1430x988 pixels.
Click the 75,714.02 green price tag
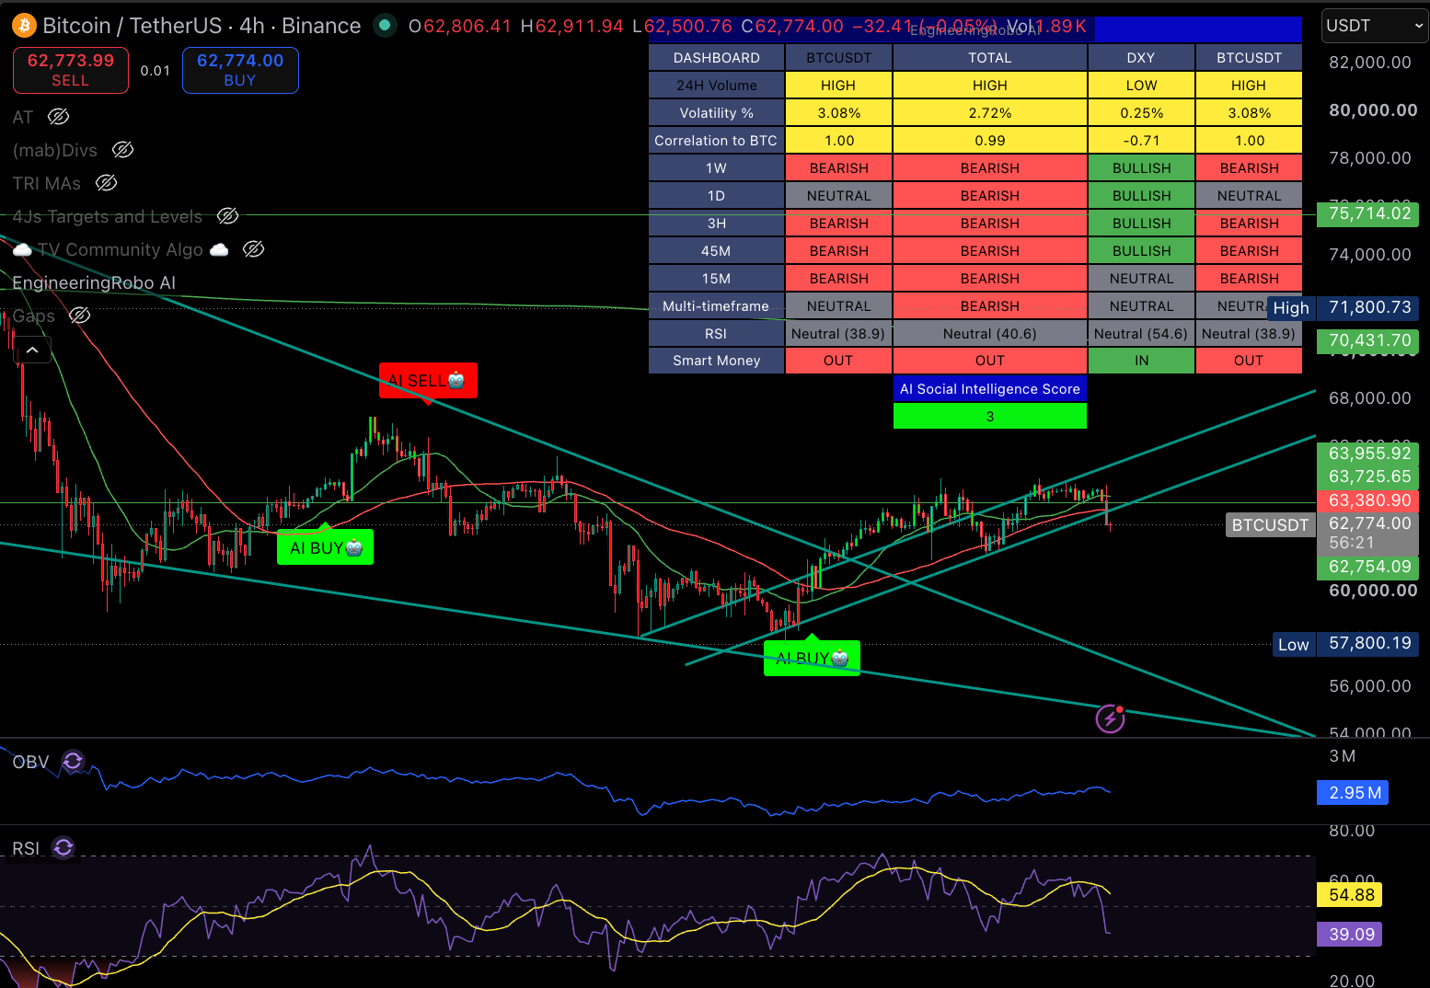click(x=1368, y=213)
